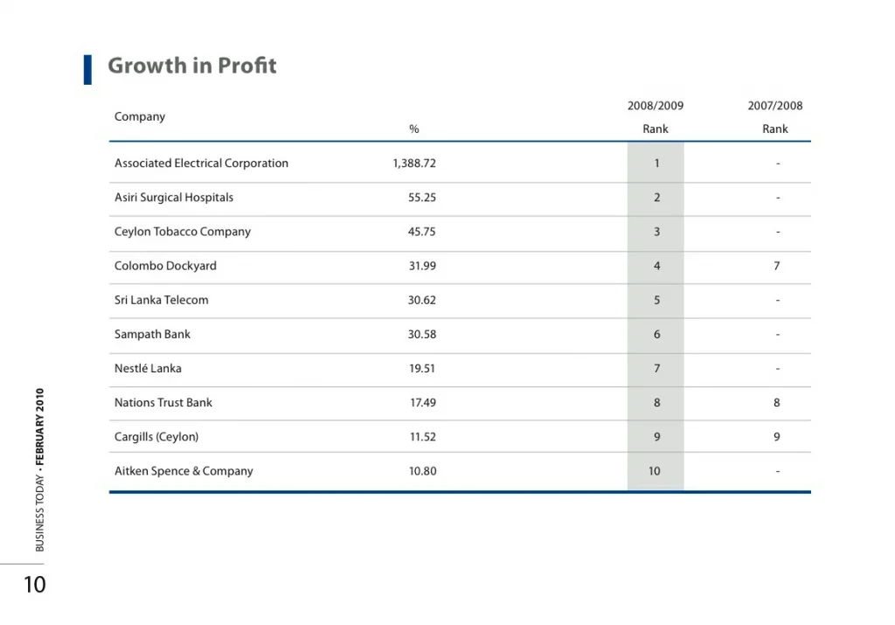The width and height of the screenshot is (895, 625).
Task: Click the 'Growth in Profit' heading
Action: tap(191, 66)
